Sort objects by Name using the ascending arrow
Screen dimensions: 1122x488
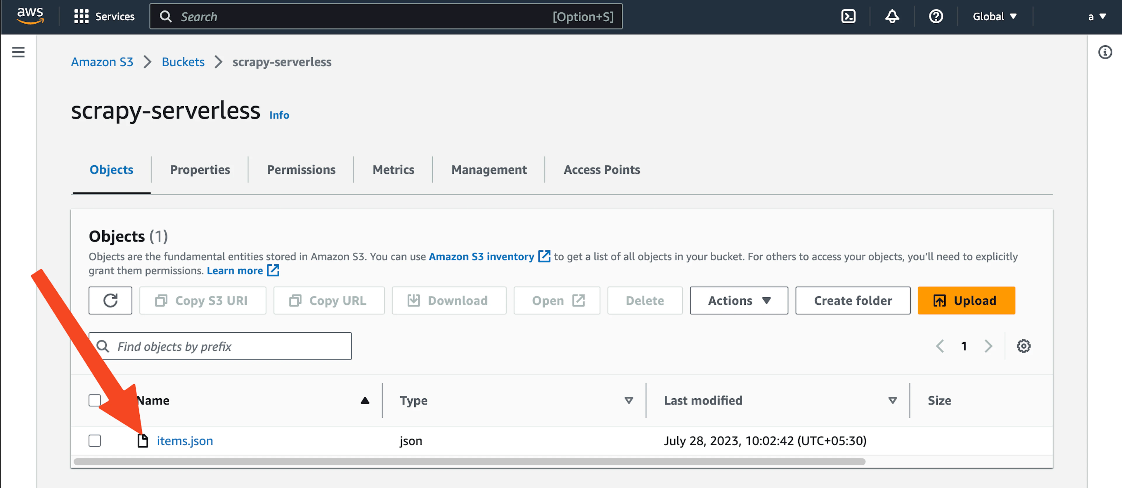pos(365,400)
